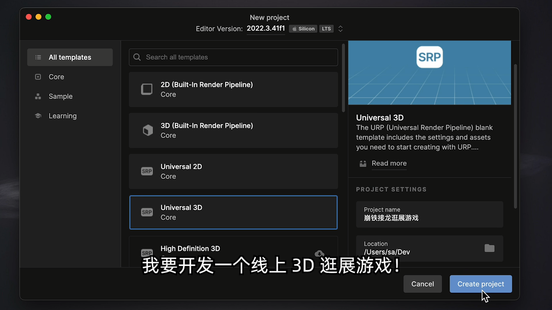552x310 pixels.
Task: Click the 3D Built-In template cube icon
Action: [147, 130]
